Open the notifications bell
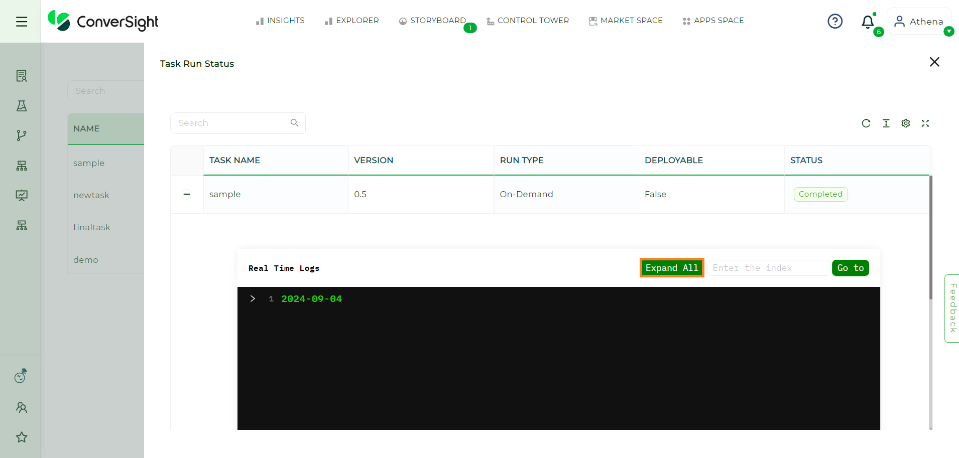Viewport: 959px width, 458px height. pyautogui.click(x=868, y=22)
